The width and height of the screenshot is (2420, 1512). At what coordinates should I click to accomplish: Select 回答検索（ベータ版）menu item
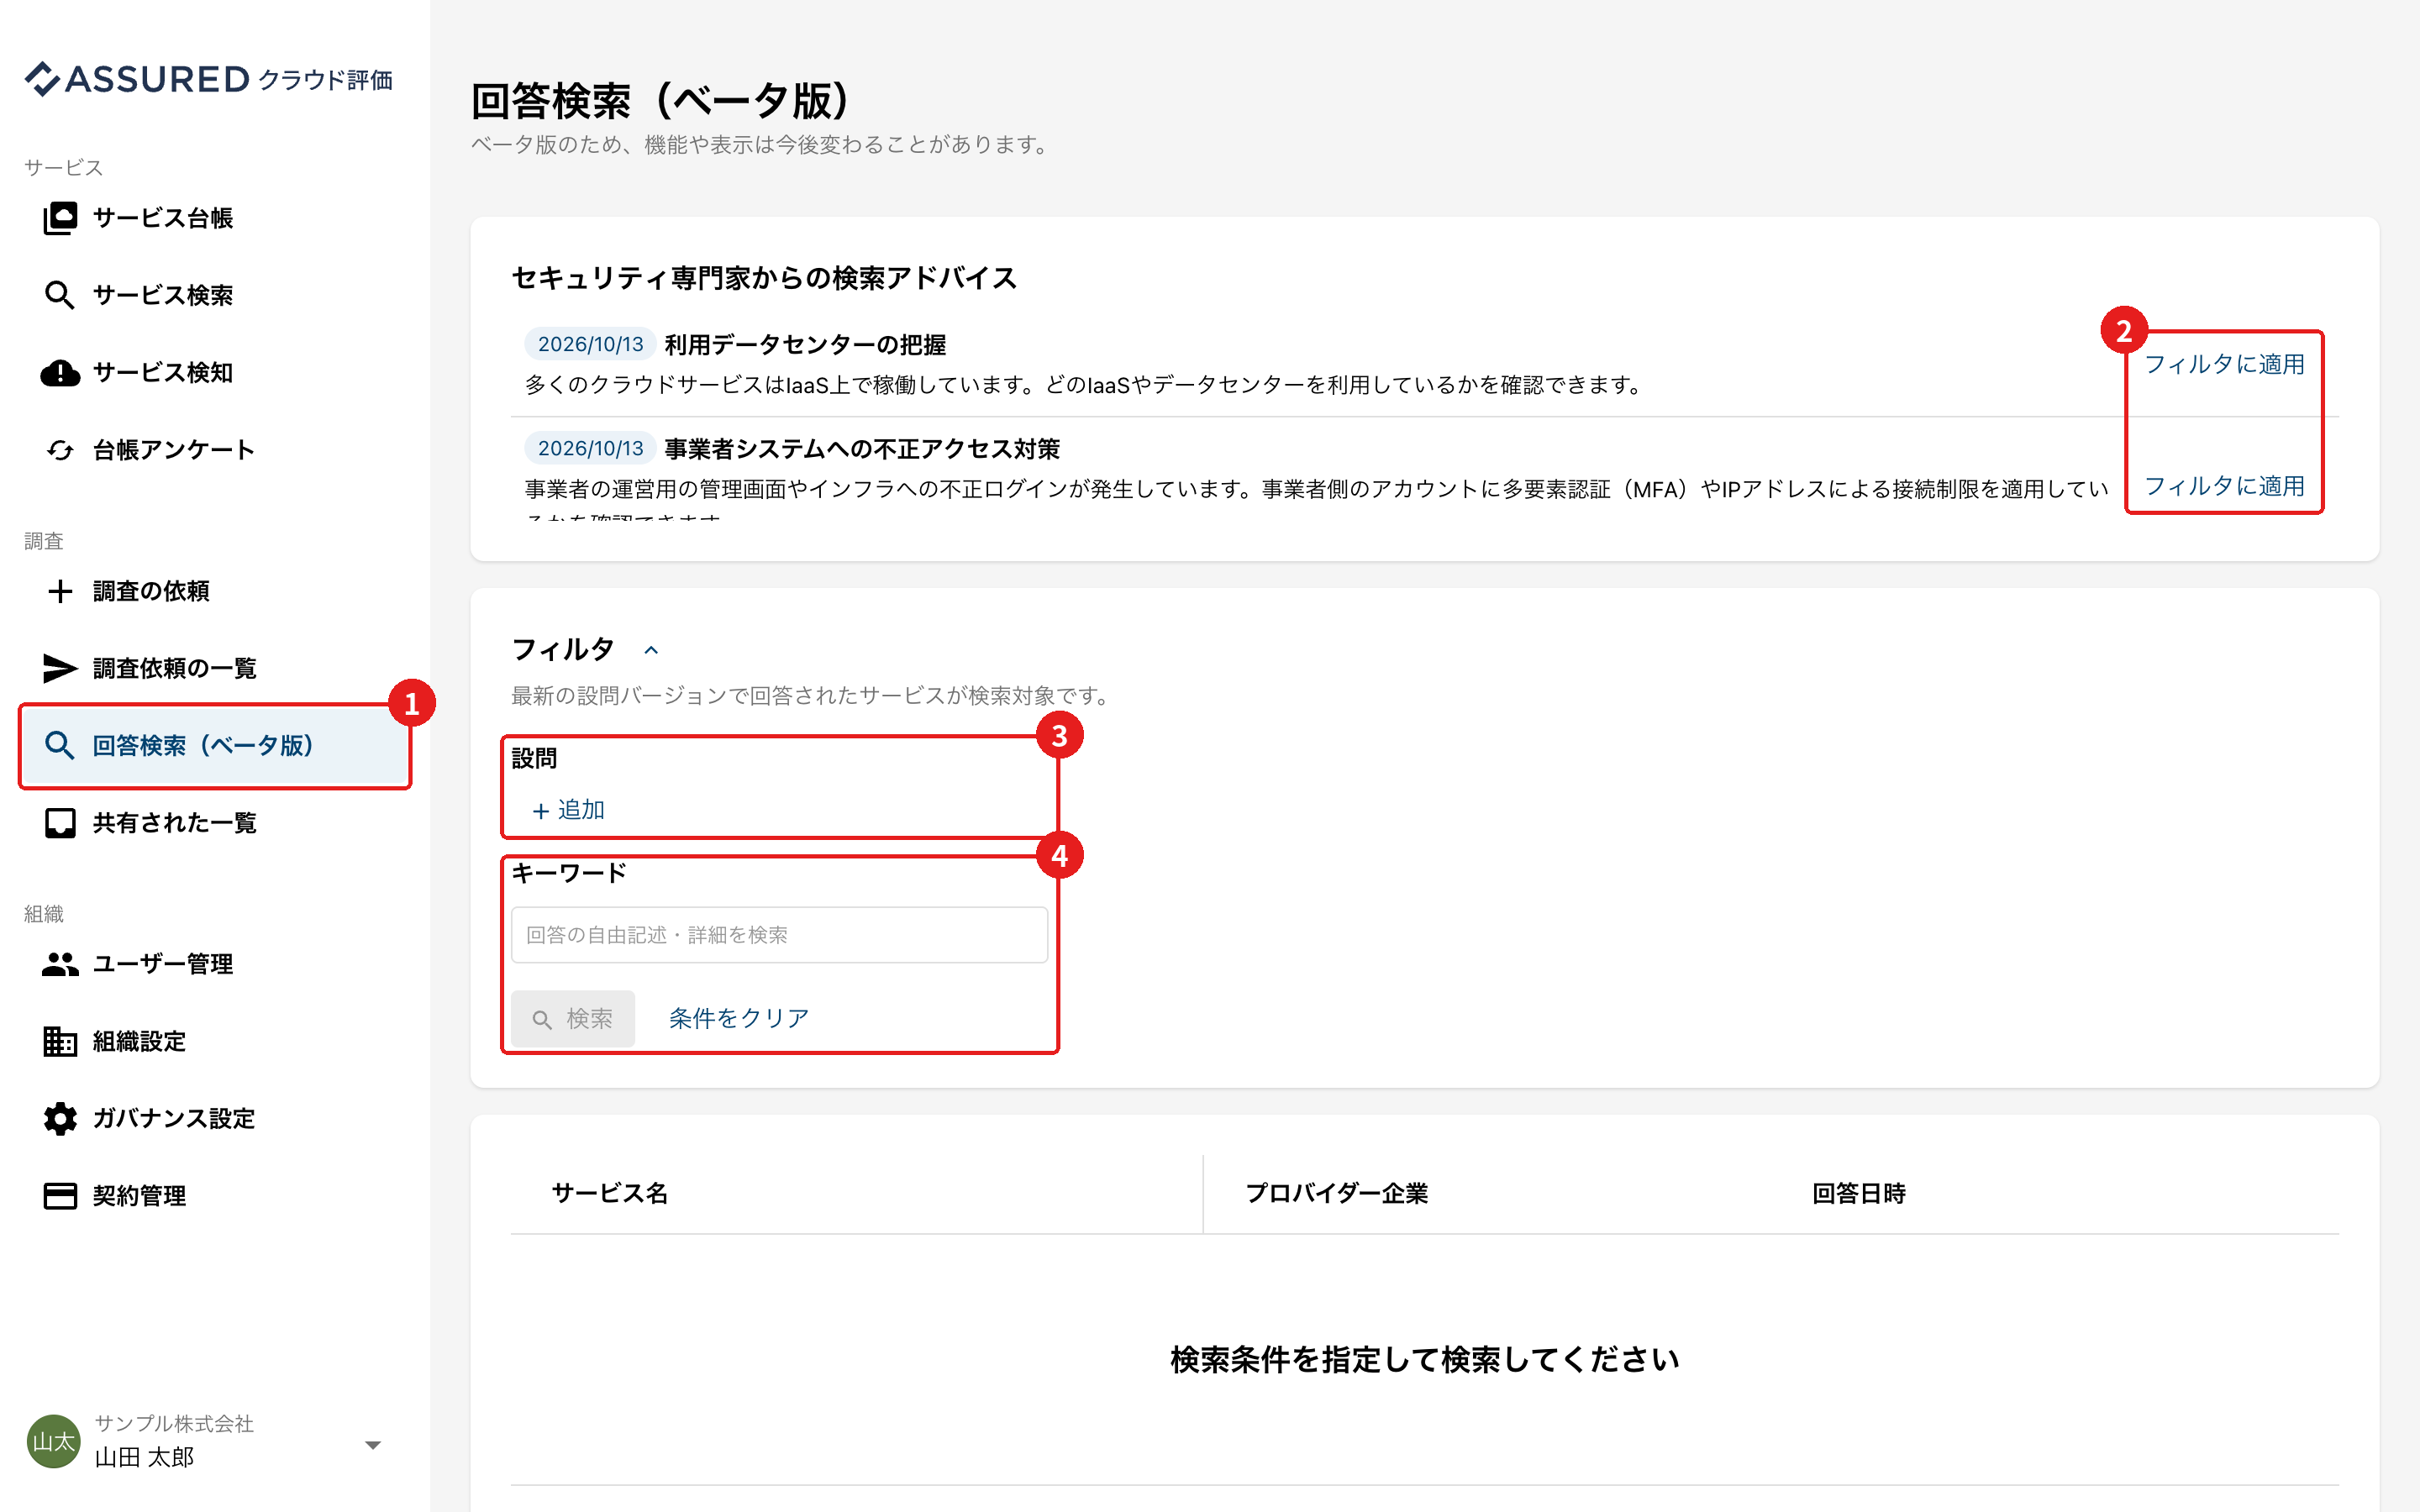point(214,745)
